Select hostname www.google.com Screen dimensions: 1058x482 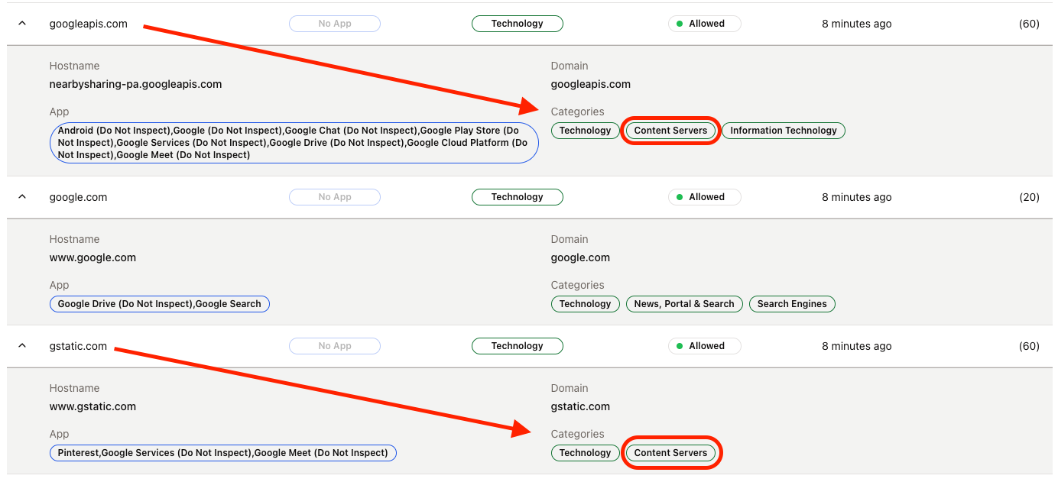(x=93, y=257)
